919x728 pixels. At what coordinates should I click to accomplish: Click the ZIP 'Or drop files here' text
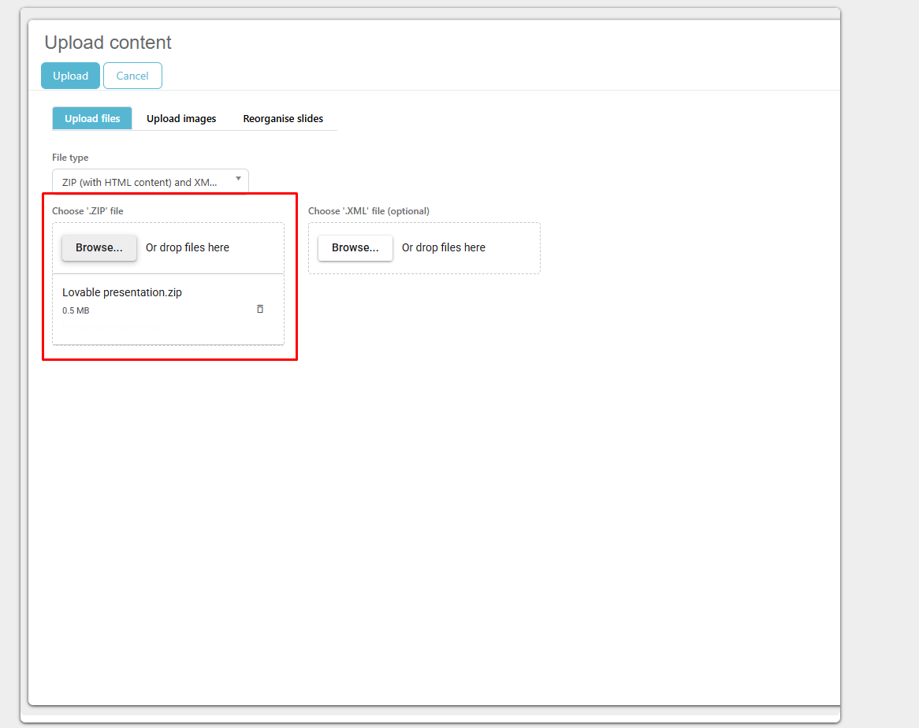point(188,247)
